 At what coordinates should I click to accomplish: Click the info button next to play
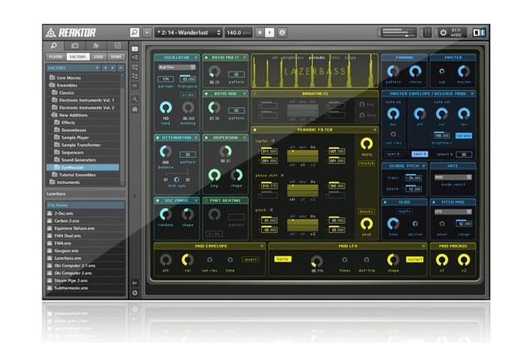click(282, 32)
